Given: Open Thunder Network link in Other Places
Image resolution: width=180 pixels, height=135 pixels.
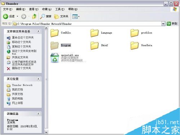Looking at the screenshot, I should click(22, 85).
